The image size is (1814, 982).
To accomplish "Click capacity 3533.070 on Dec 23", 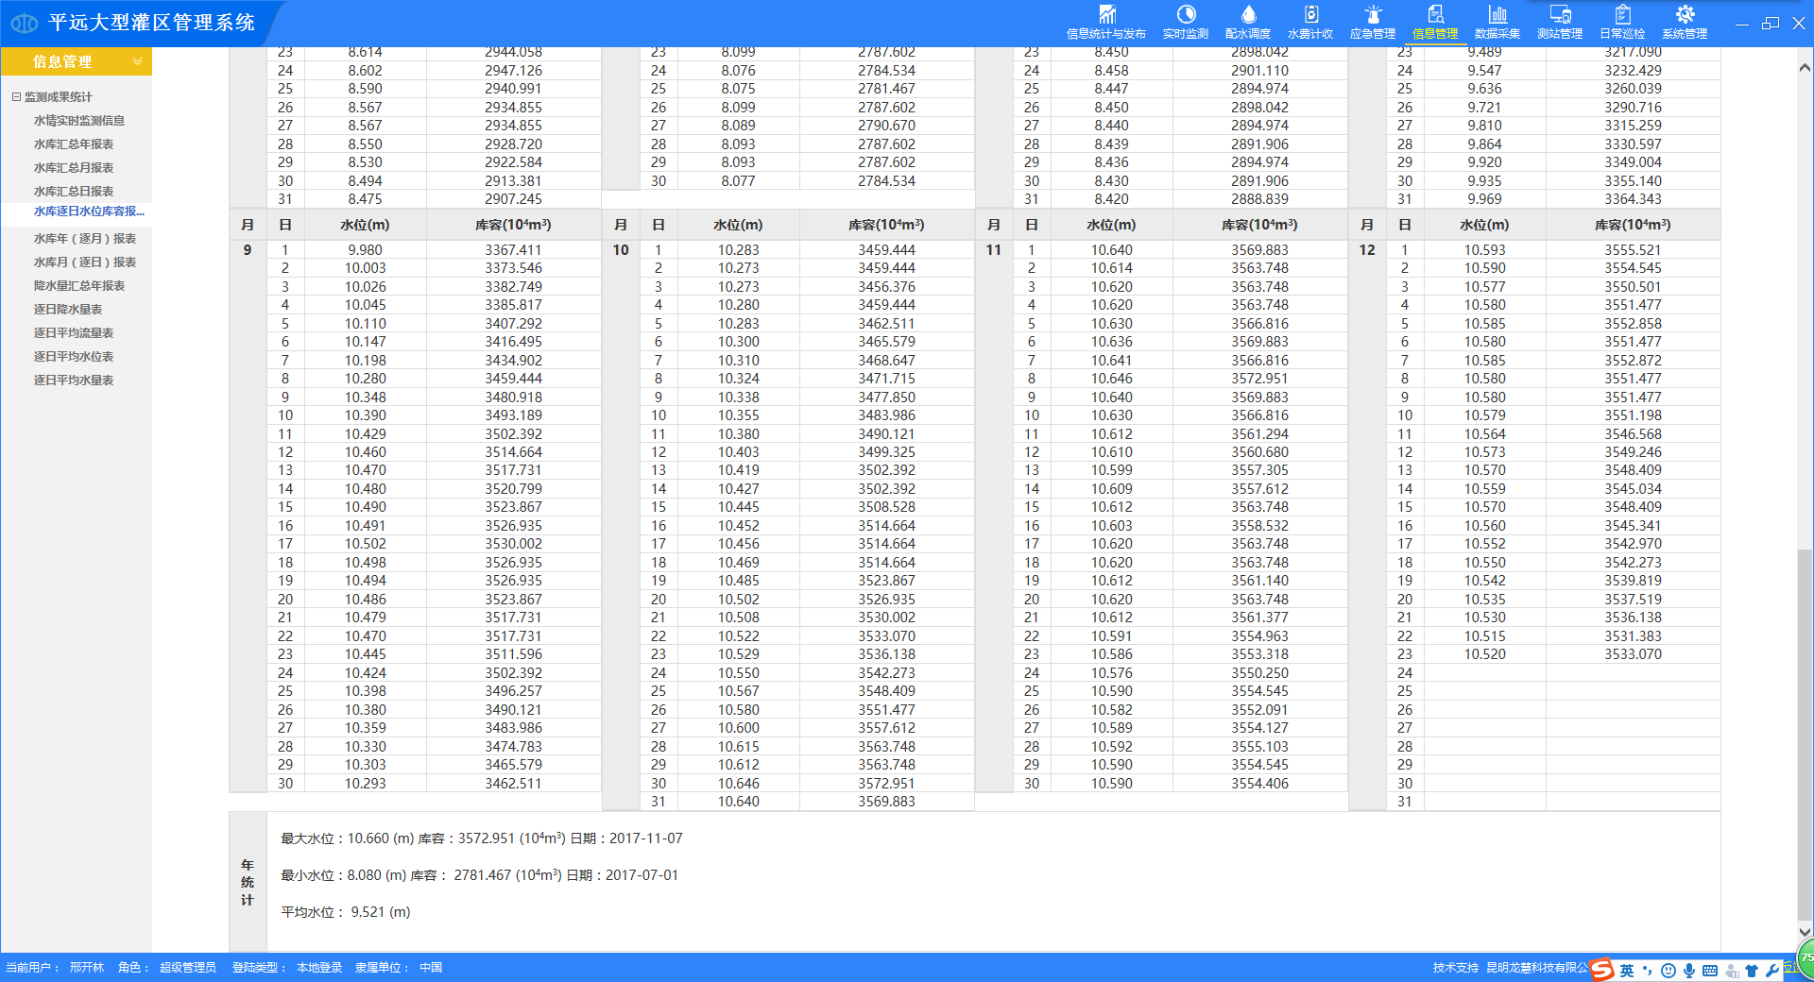I will 1633,654.
